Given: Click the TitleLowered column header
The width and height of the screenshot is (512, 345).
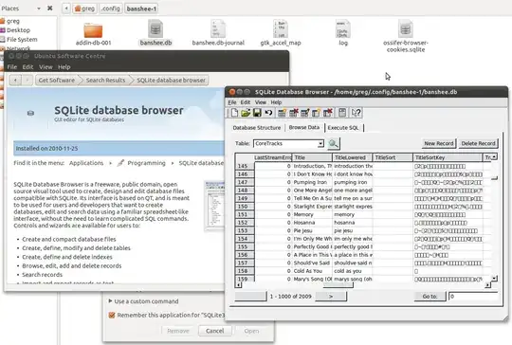Looking at the screenshot, I should pos(353,157).
